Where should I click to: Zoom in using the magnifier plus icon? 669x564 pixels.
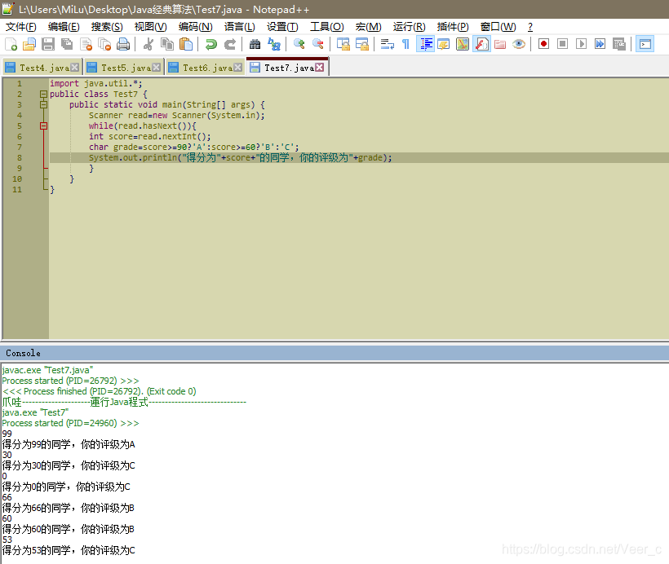click(299, 44)
